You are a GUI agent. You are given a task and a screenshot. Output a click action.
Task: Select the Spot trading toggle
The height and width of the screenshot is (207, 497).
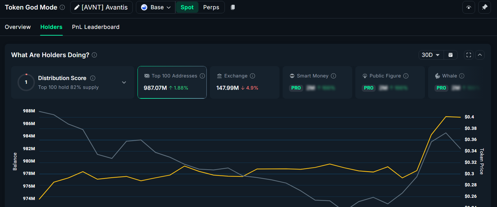(187, 7)
